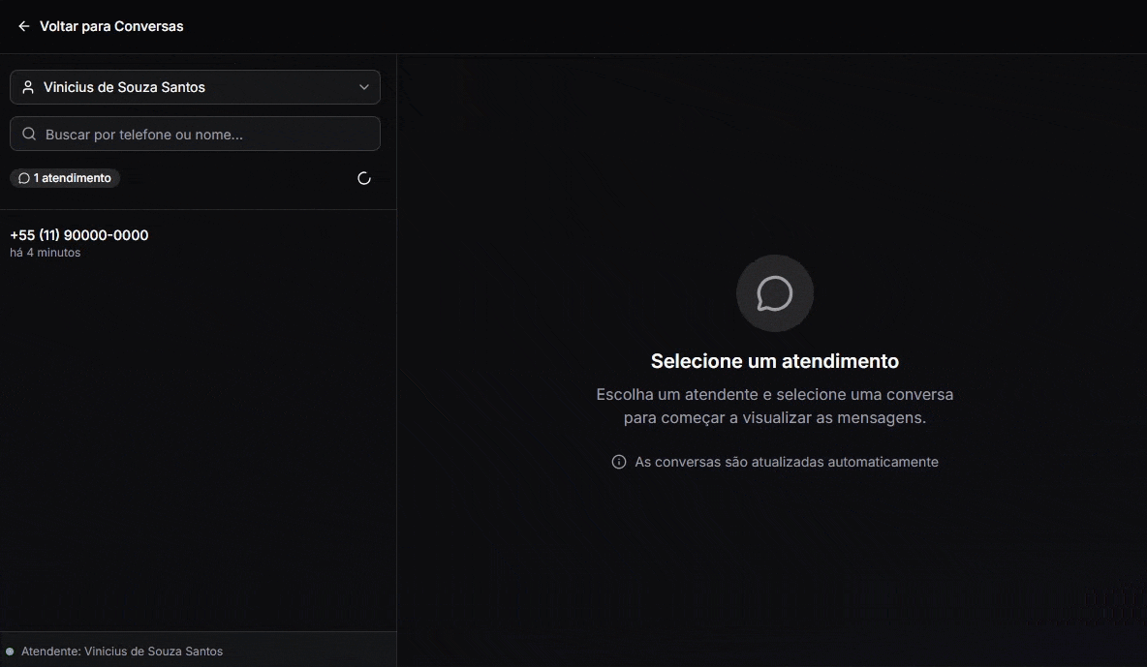This screenshot has height=667, width=1147.
Task: Click the Selecione um atendimento heading
Action: point(775,361)
